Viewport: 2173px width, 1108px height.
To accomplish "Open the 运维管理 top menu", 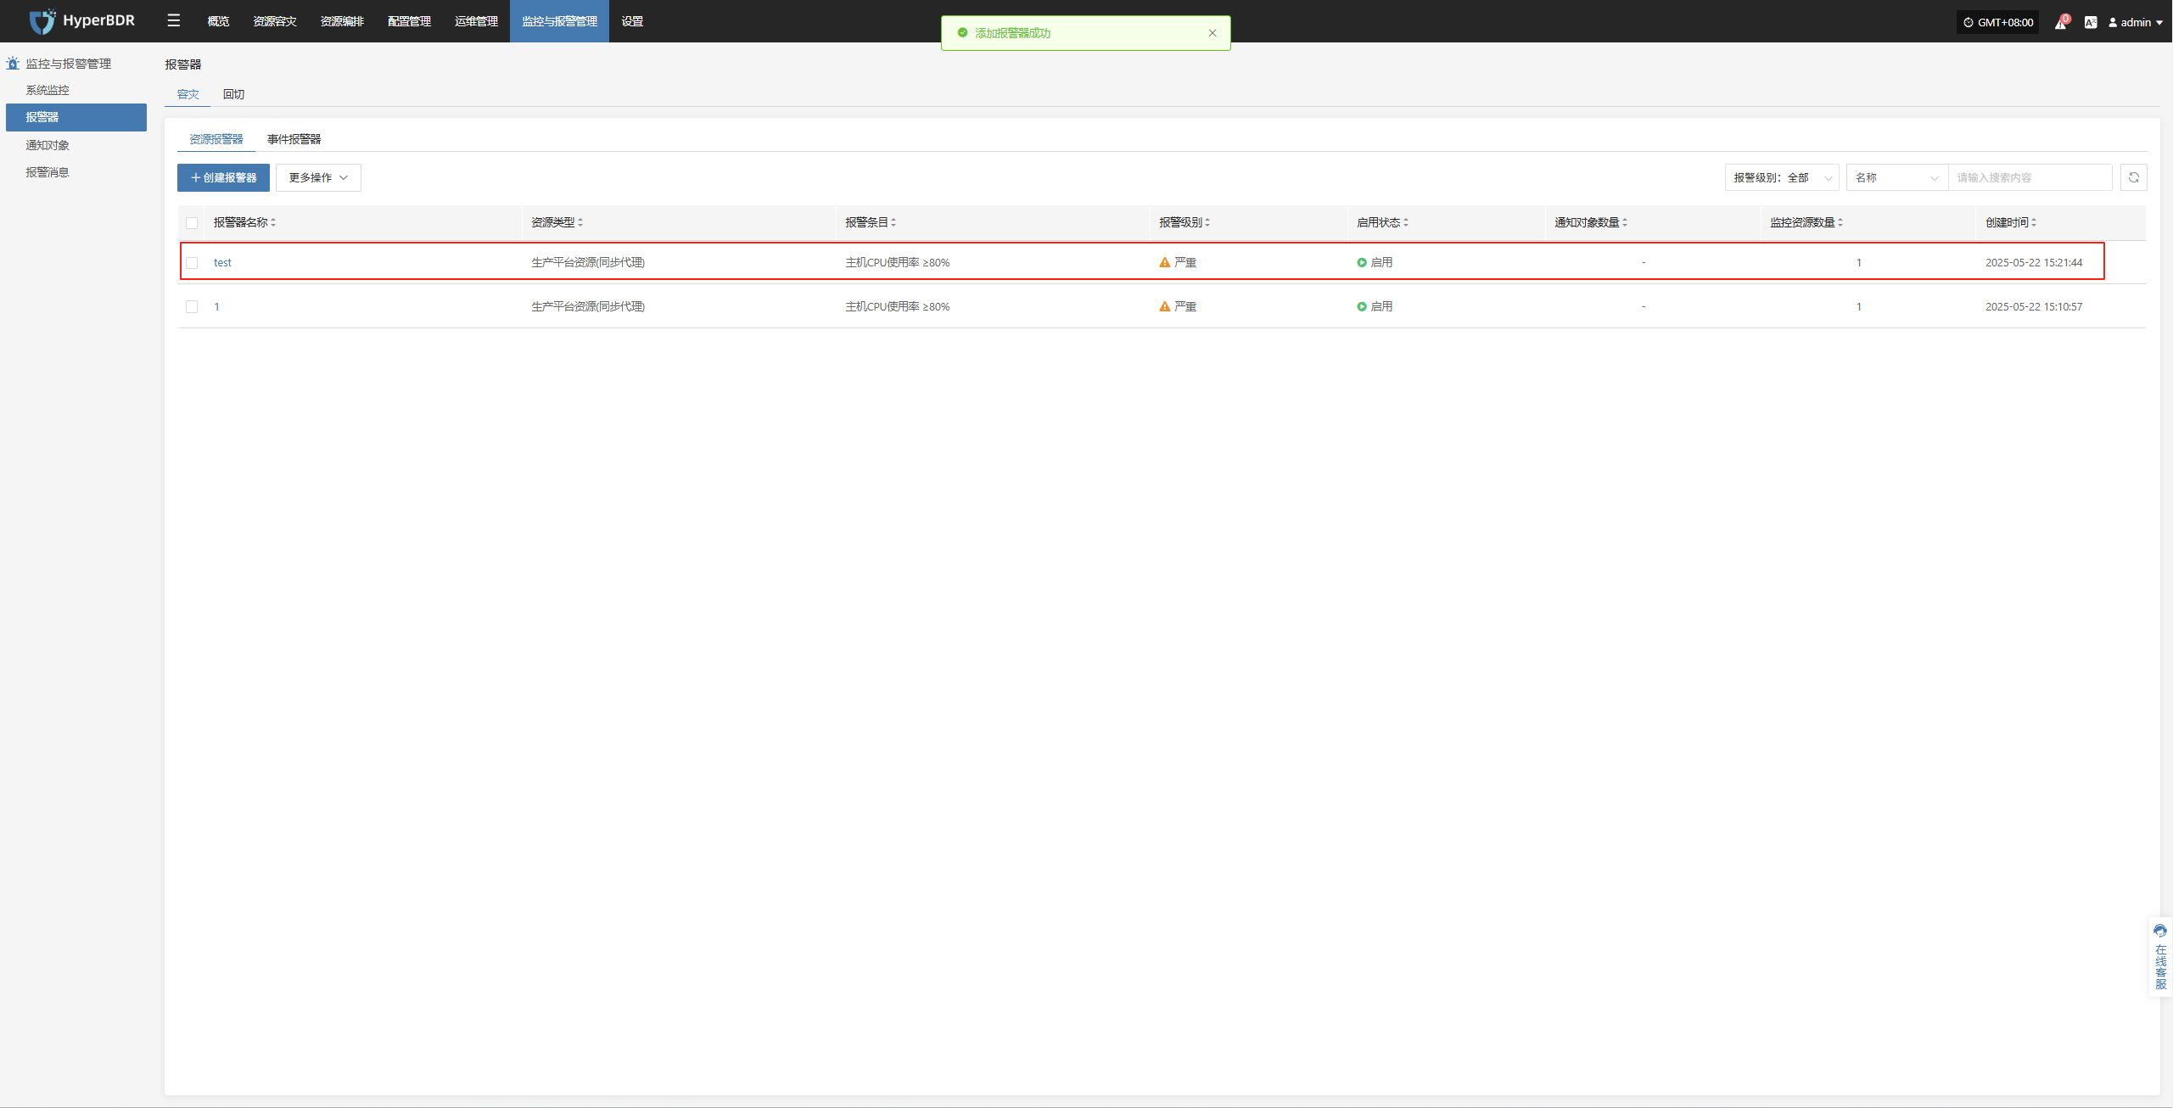I will pos(476,21).
